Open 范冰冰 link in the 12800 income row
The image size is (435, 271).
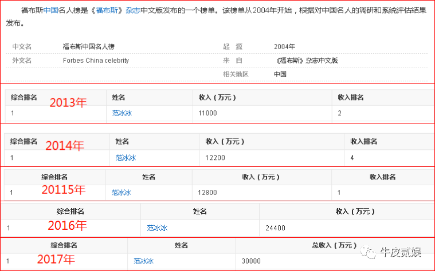pyautogui.click(x=122, y=192)
